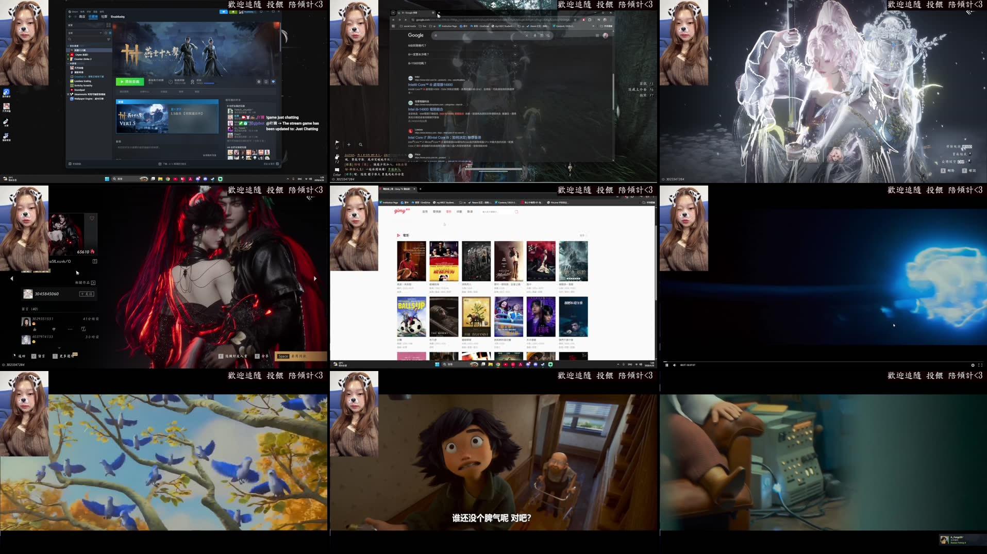Screen dimensions: 987x554
Task: Like the showcased outfit with heart icon
Action: (x=92, y=219)
